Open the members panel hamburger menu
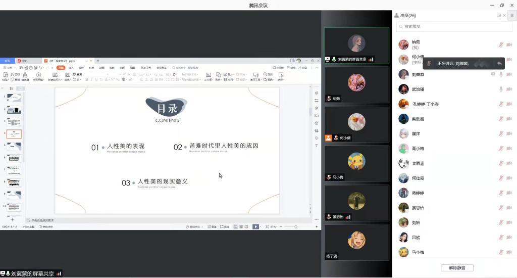The height and width of the screenshot is (278, 517). (511, 16)
